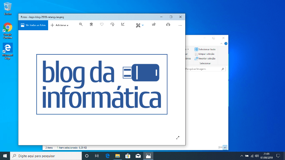This screenshot has width=285, height=160.
Task: Launch Edge from the taskbar
Action: point(108,156)
